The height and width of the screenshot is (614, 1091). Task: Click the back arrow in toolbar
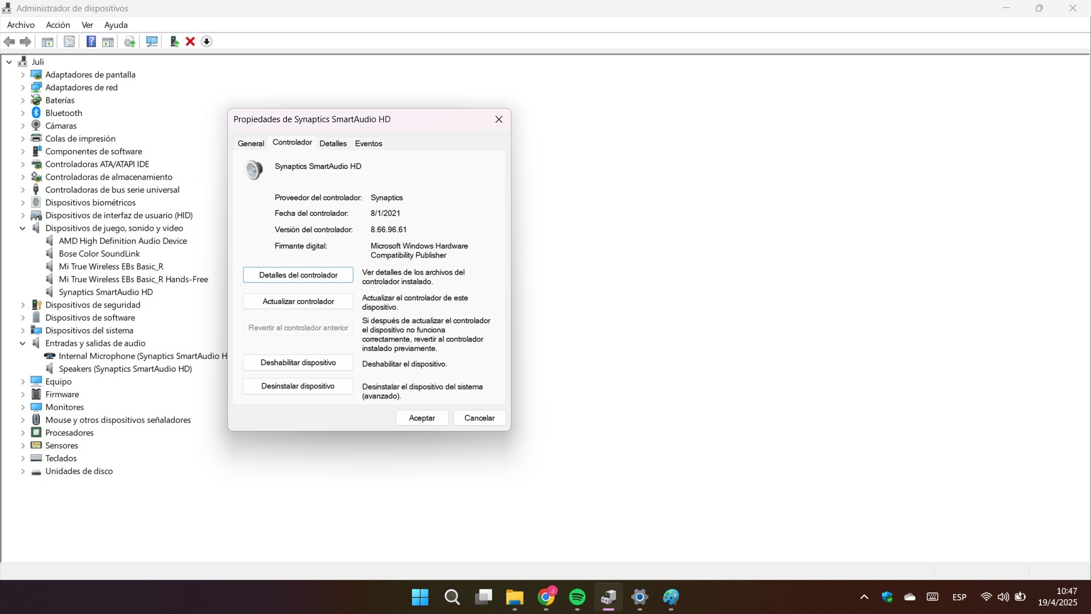(9, 42)
